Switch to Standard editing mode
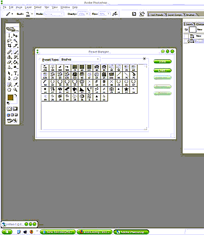The image size is (204, 235). (x=9, y=109)
